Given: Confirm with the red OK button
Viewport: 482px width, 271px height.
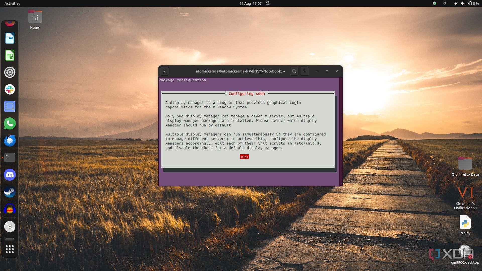Looking at the screenshot, I should coord(244,157).
